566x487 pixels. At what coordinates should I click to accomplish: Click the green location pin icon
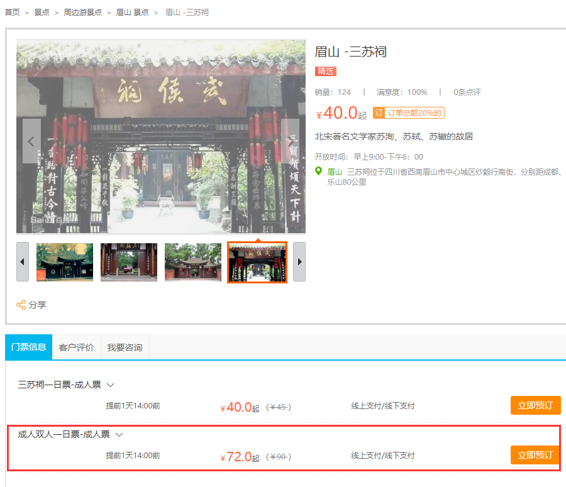tap(319, 172)
